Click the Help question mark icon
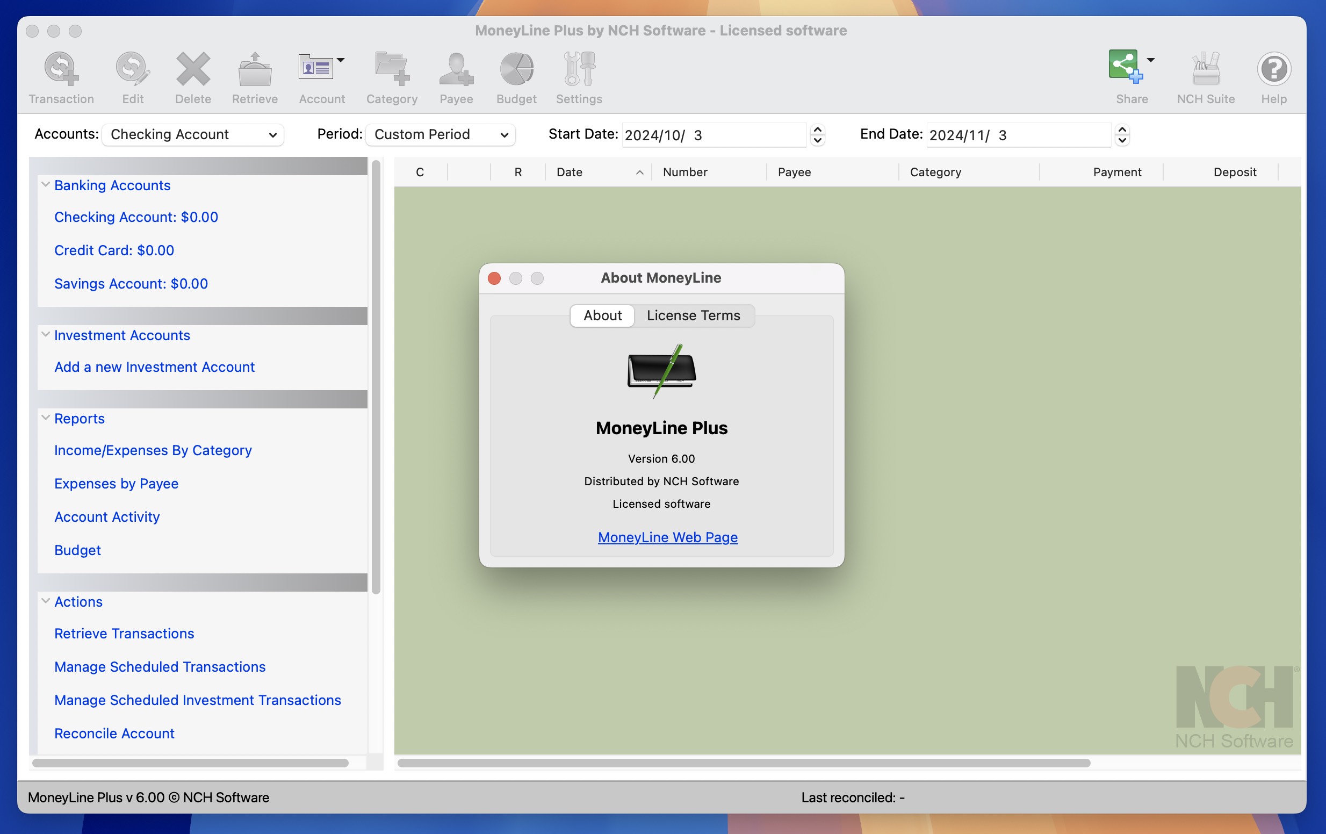 1274,69
